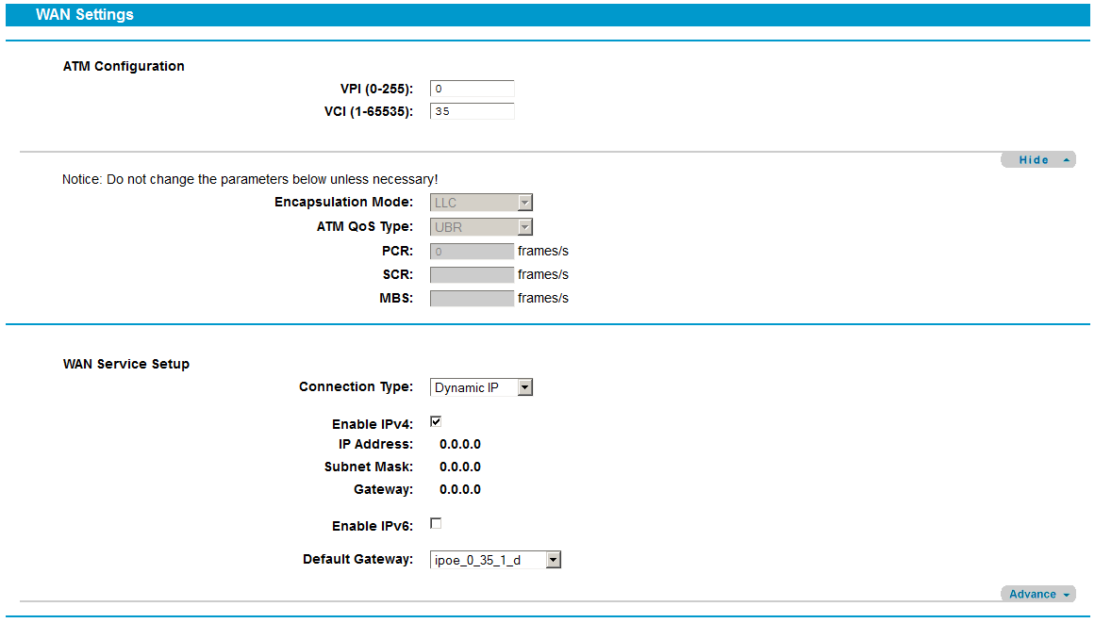This screenshot has height=623, width=1095.
Task: Click the PCR frames input field
Action: point(471,251)
